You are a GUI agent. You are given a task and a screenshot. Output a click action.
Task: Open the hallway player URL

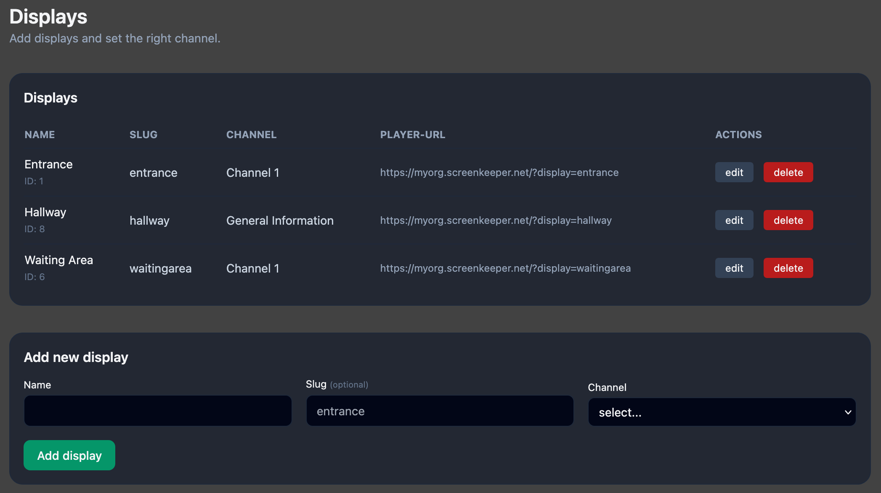[496, 220]
